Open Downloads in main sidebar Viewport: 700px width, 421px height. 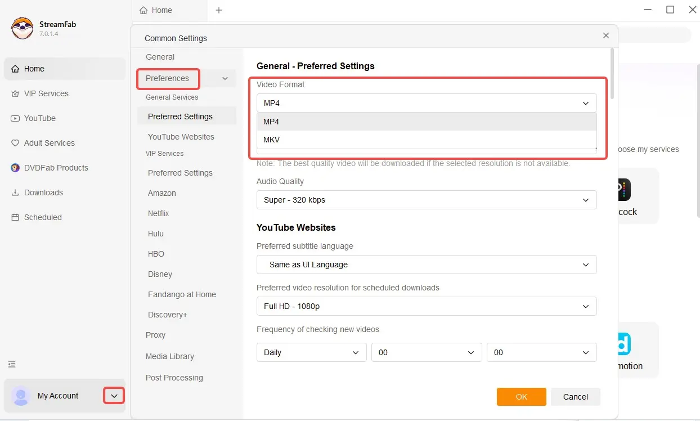pos(65,192)
